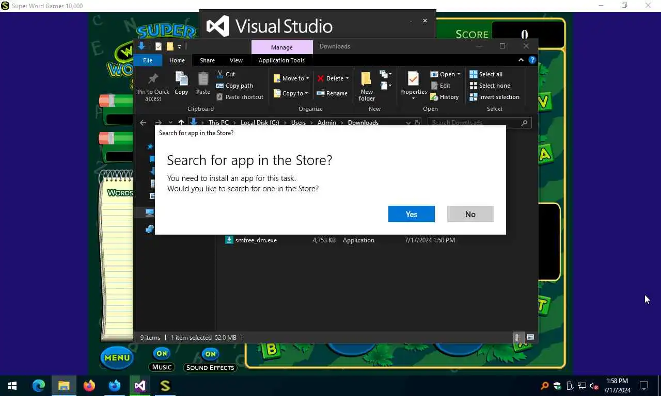Image resolution: width=661 pixels, height=396 pixels.
Task: Click Select all
Action: tap(486, 74)
